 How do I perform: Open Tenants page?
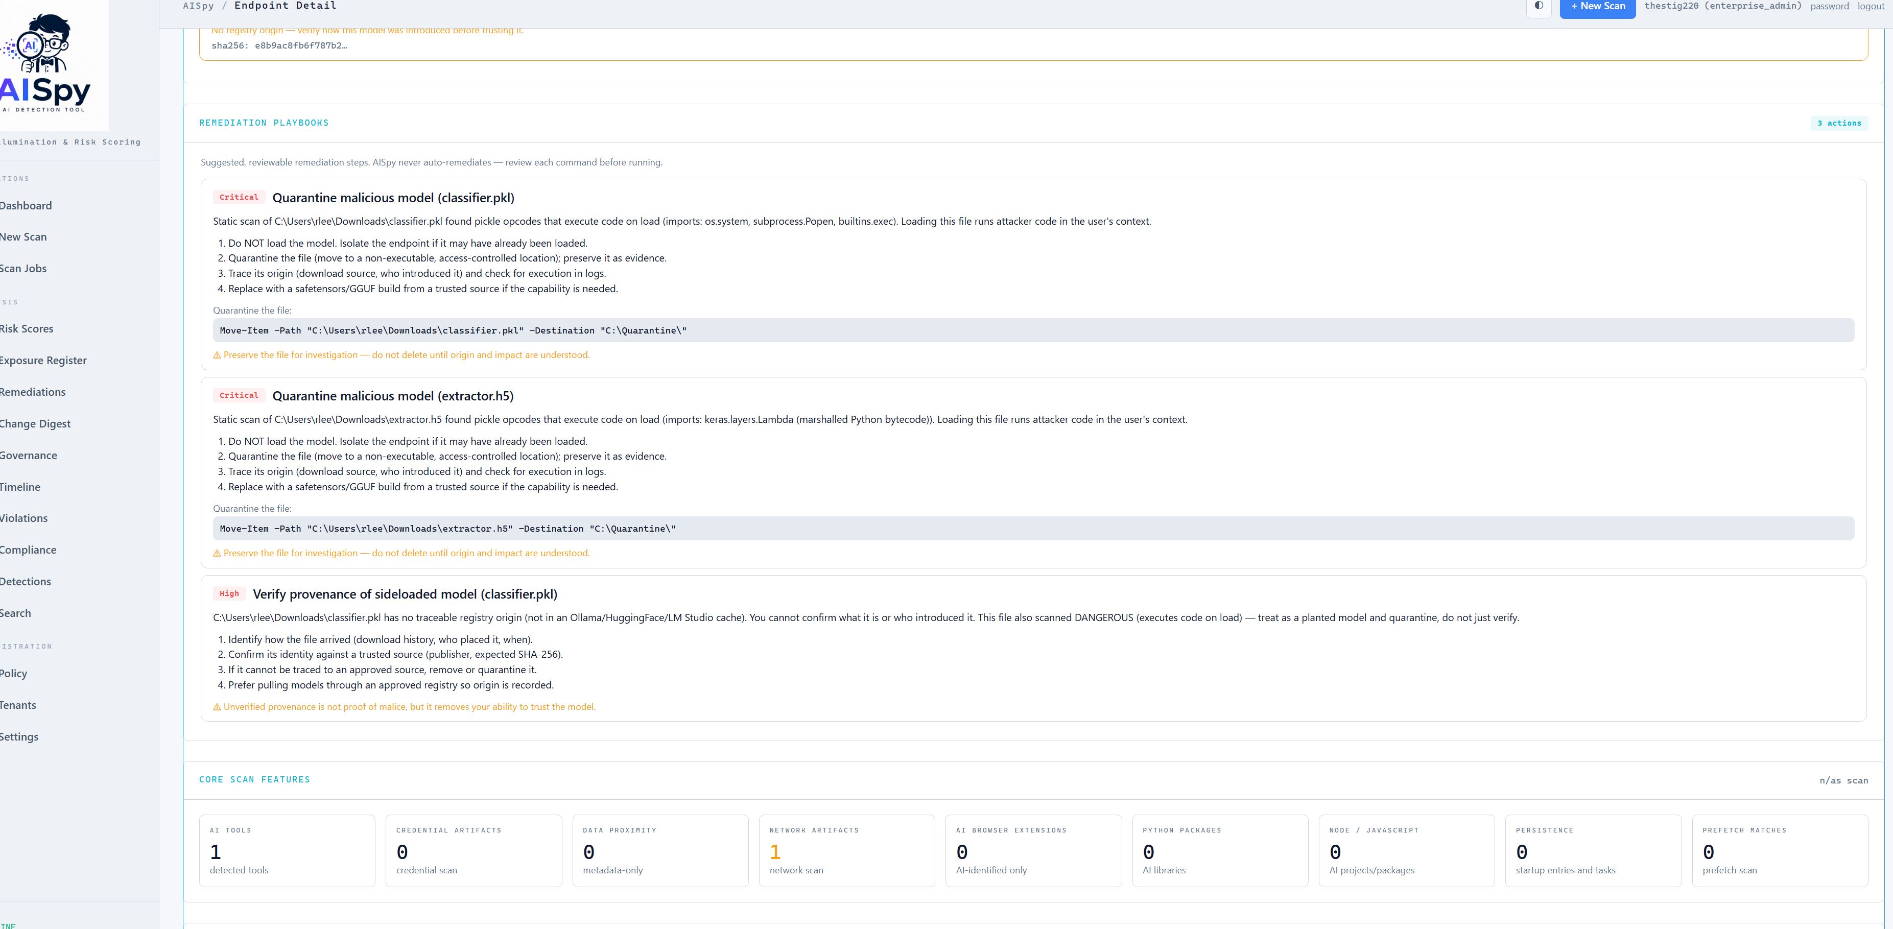pyautogui.click(x=18, y=705)
